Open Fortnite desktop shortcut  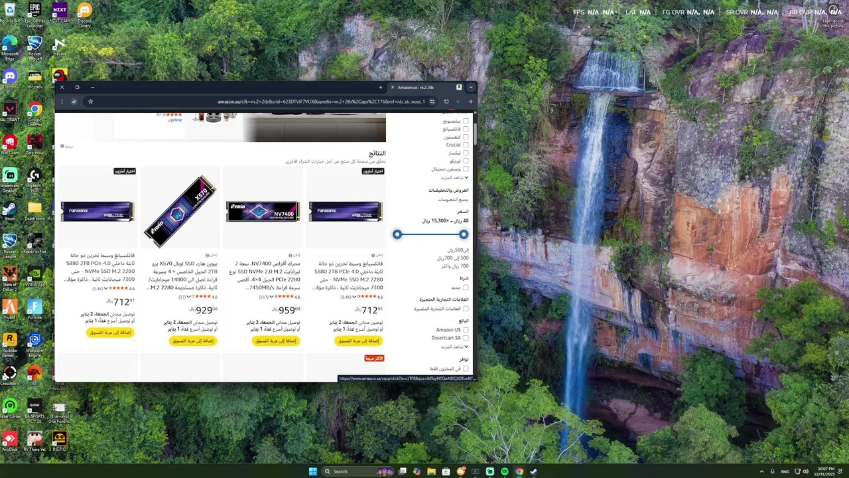(34, 310)
